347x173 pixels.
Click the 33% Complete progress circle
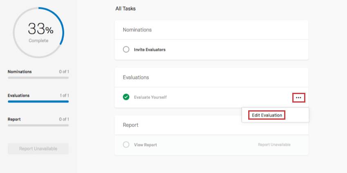[x=38, y=32]
